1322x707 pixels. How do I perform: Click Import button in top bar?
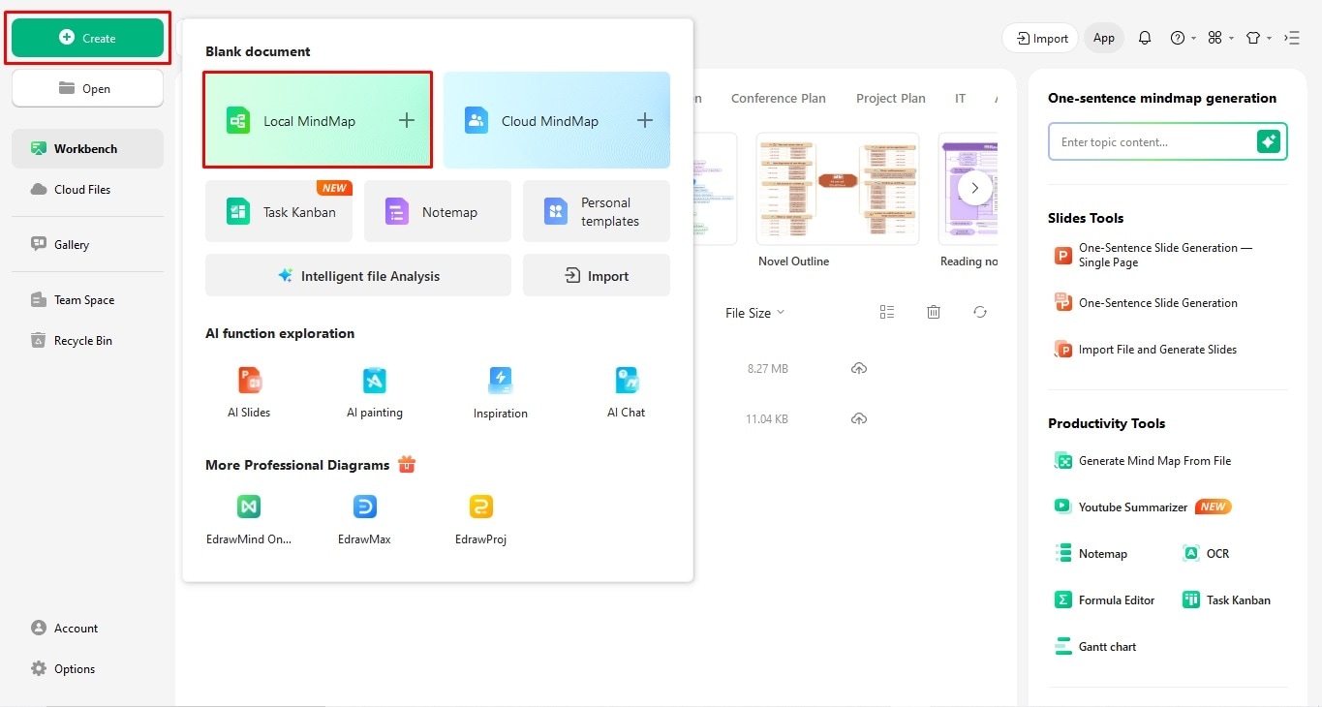tap(1040, 38)
